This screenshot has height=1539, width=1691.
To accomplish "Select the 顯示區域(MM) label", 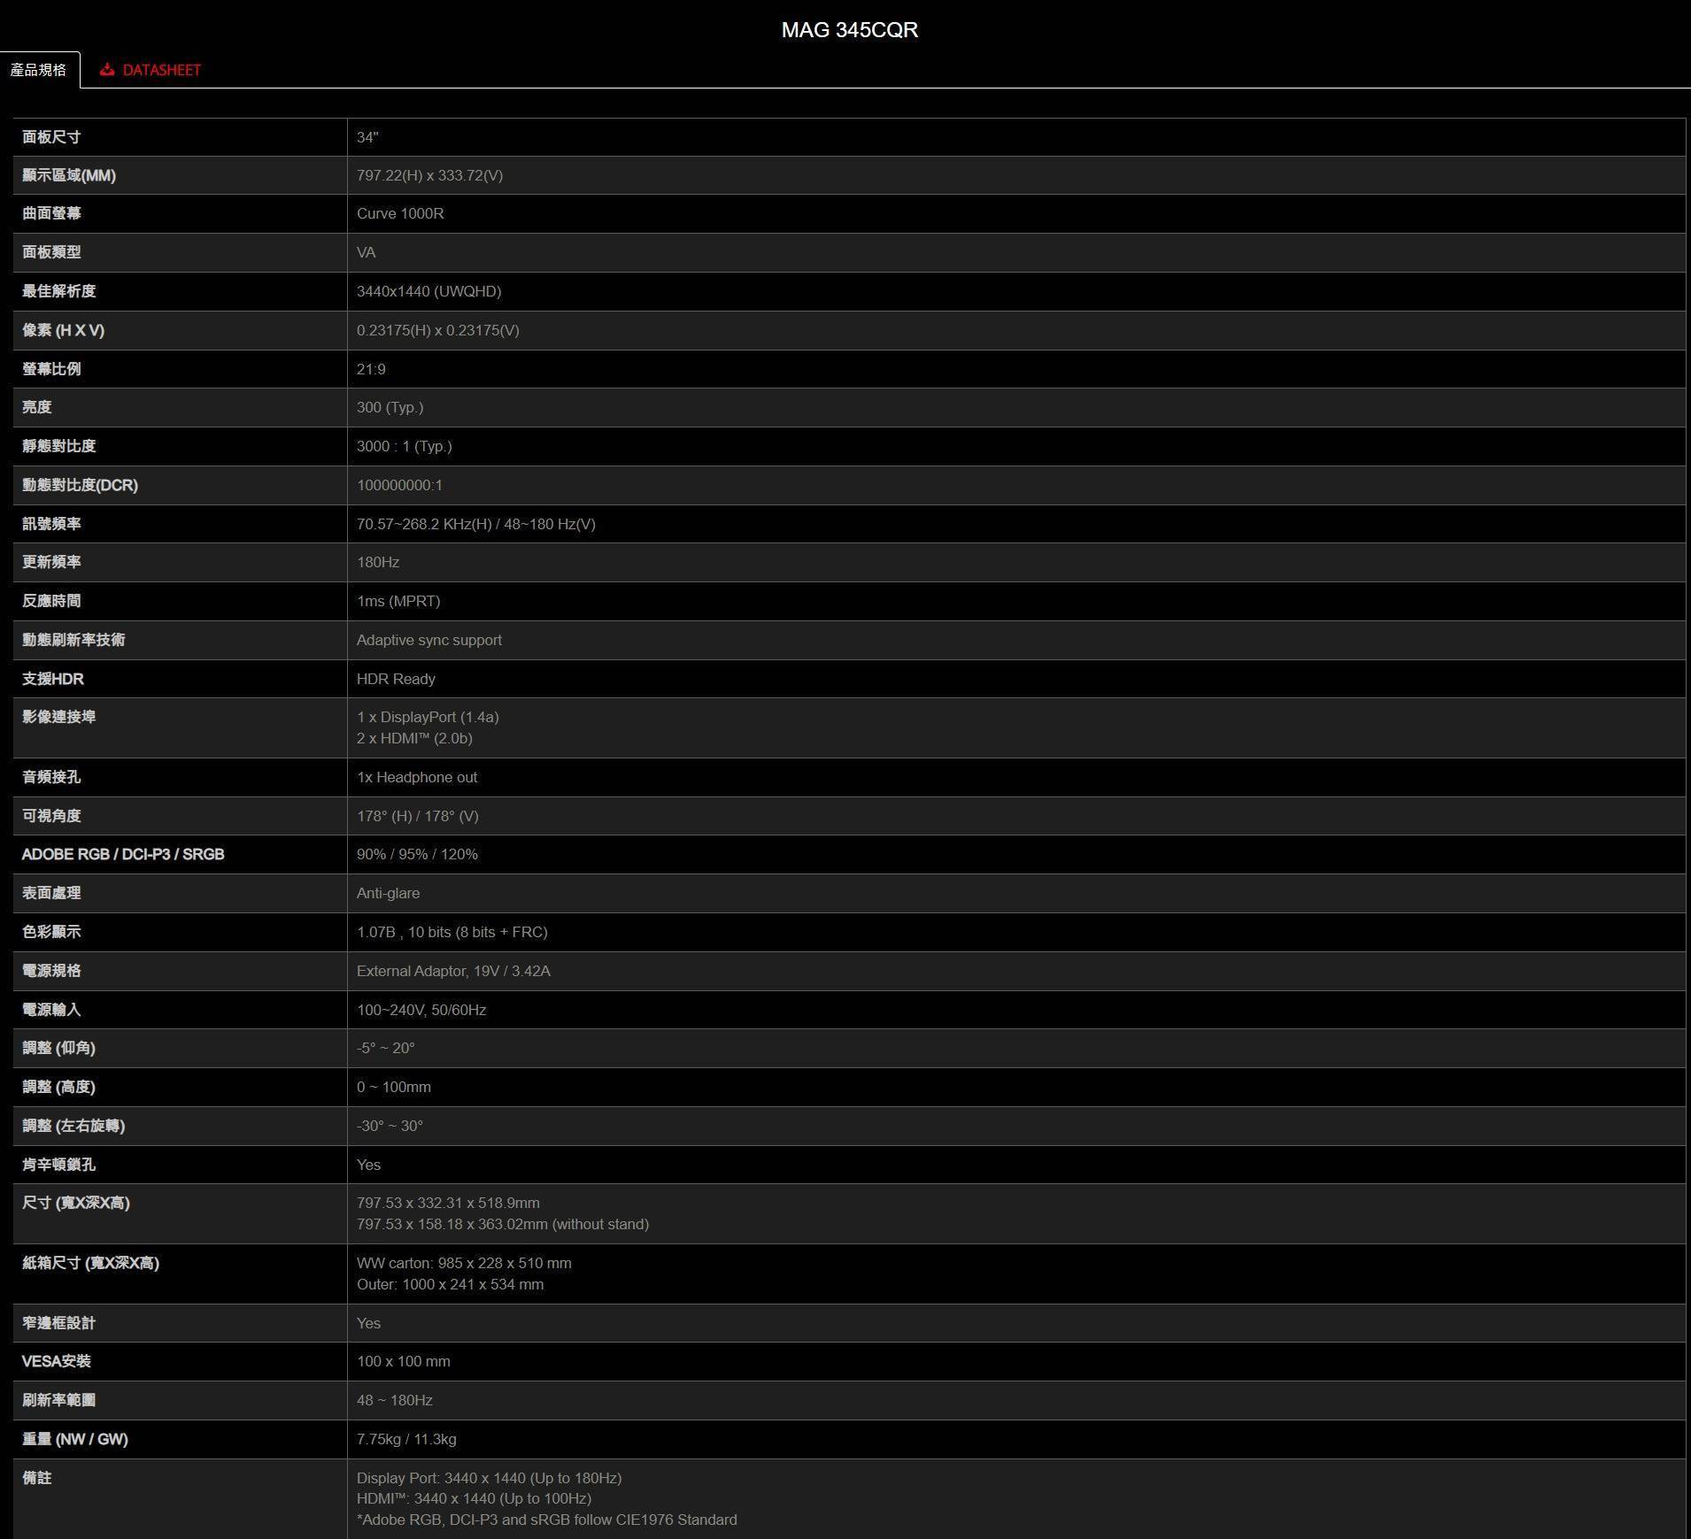I will (69, 175).
